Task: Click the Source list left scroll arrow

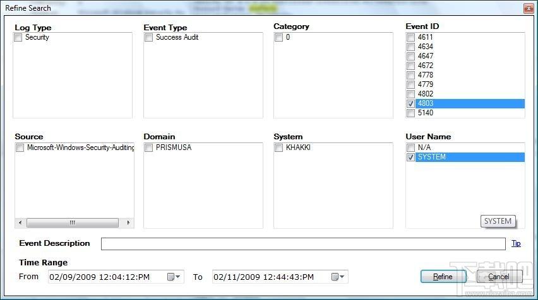Action: coord(20,222)
